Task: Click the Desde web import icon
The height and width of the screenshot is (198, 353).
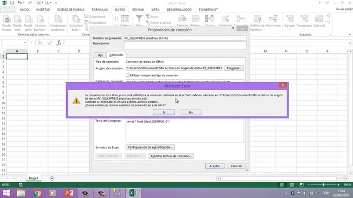Action: 17,23
